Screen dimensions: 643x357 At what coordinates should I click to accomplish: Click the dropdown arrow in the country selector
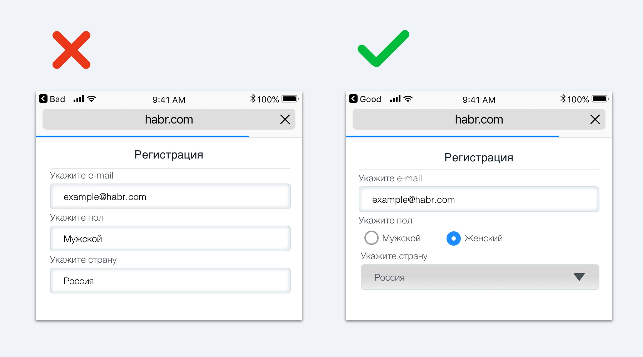pyautogui.click(x=579, y=277)
